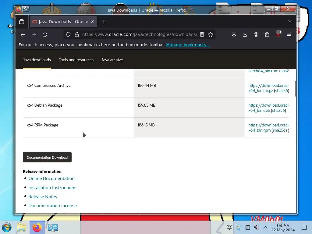Open the Documentation License link
This screenshot has width=312, height=234.
52,206
